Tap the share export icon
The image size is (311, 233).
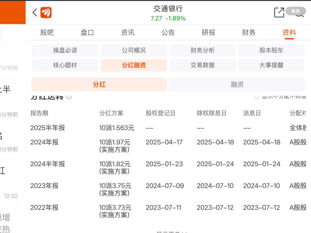pyautogui.click(x=279, y=12)
